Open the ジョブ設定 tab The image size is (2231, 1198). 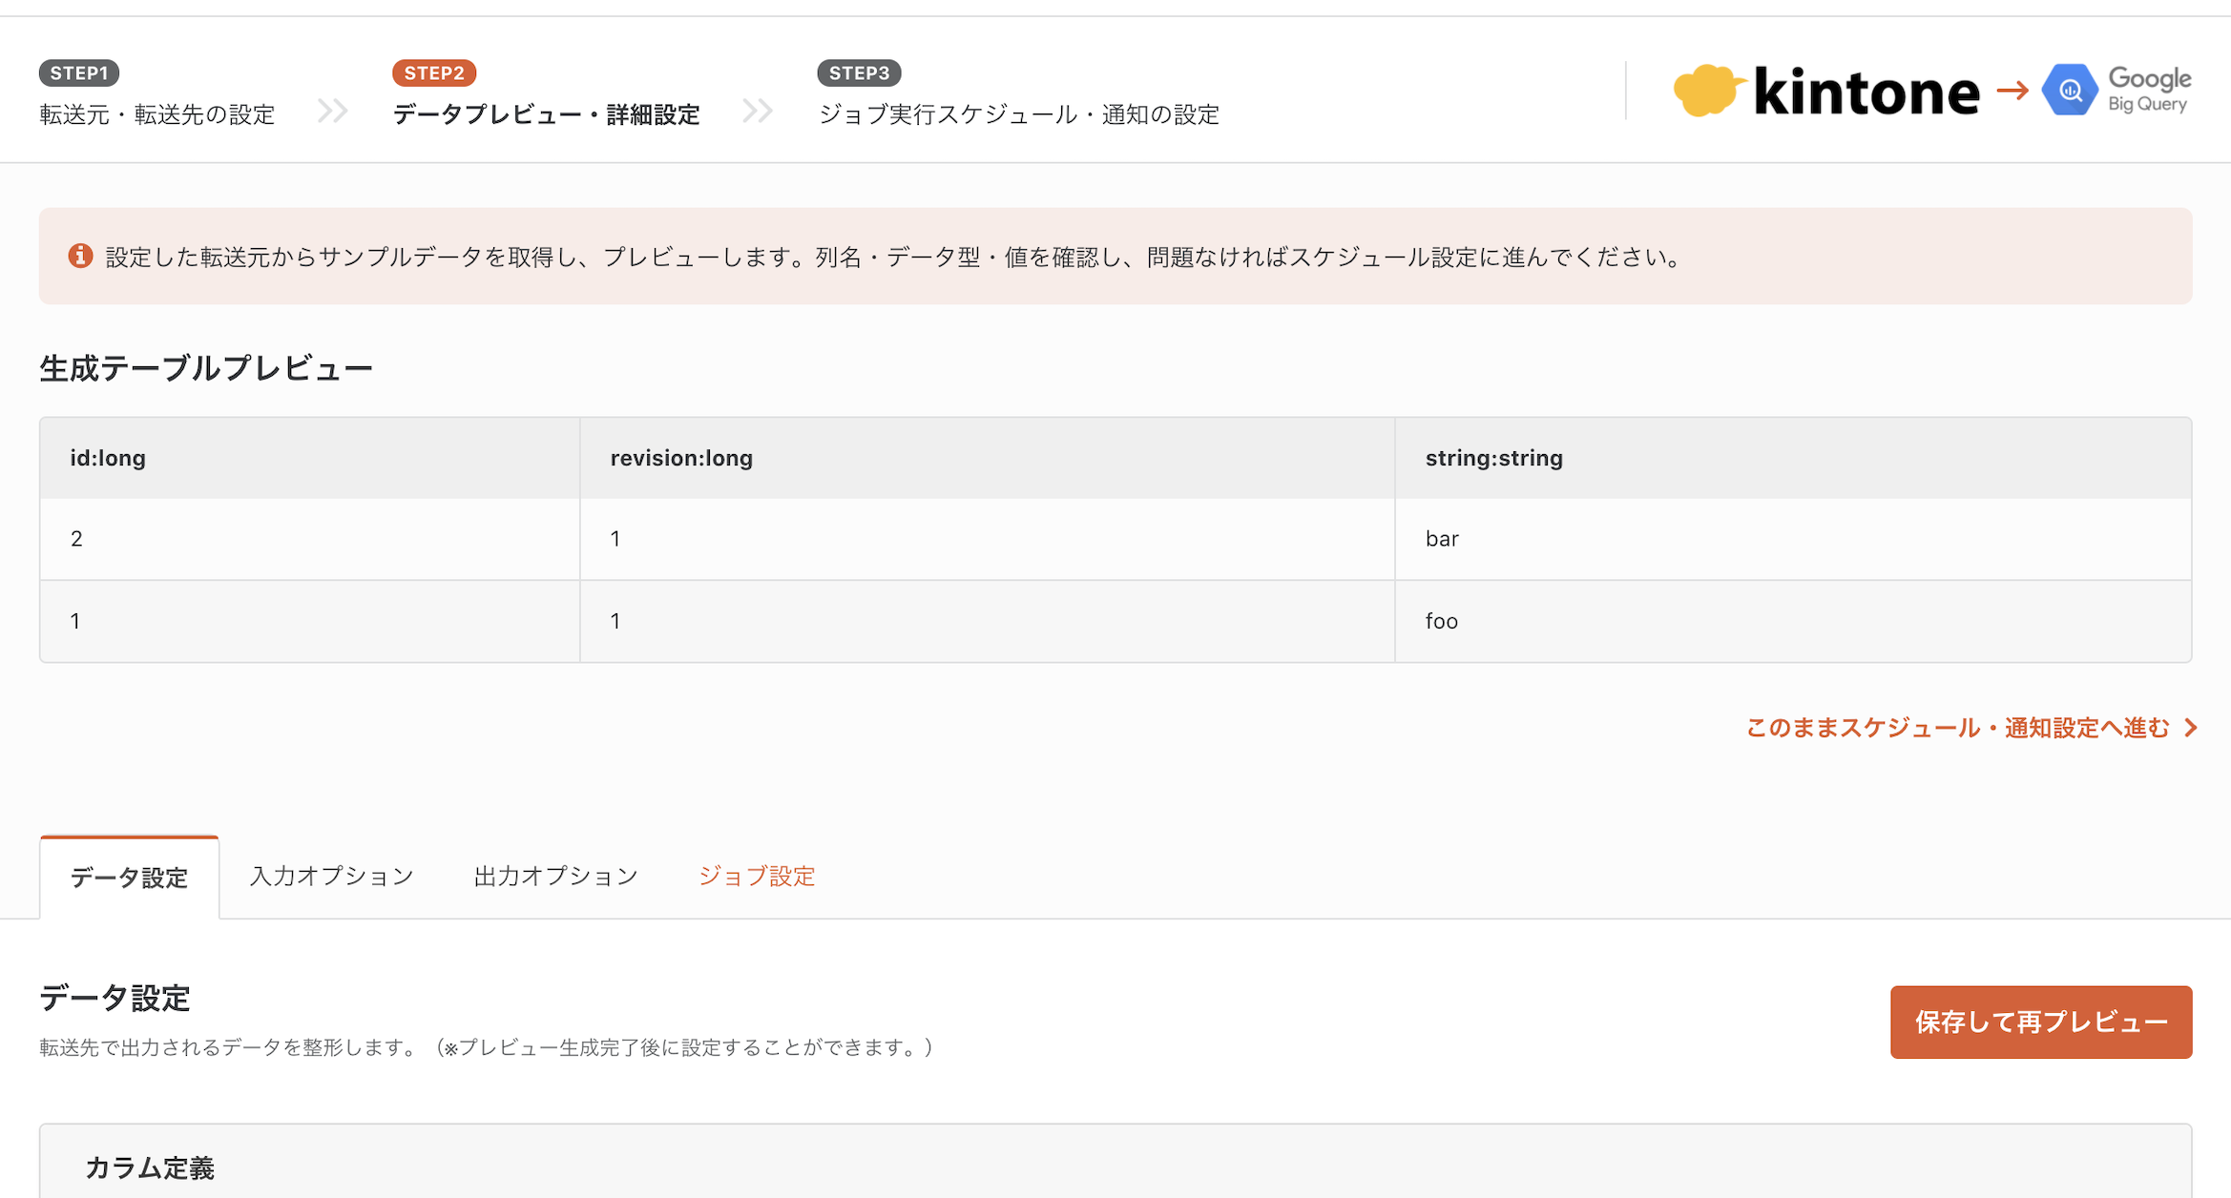pos(757,876)
